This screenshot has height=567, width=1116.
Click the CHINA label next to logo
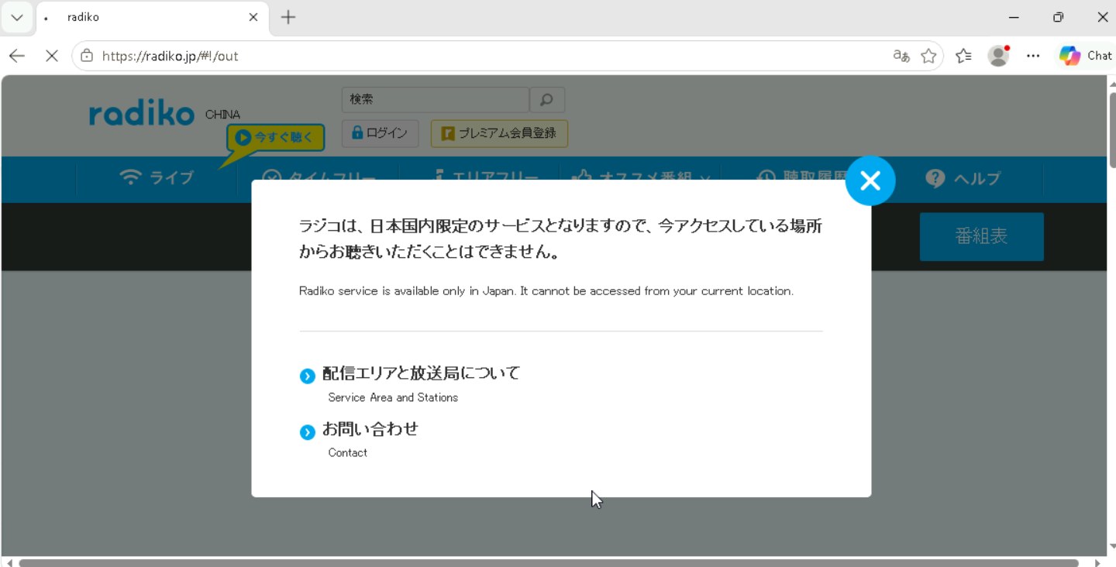tap(222, 115)
